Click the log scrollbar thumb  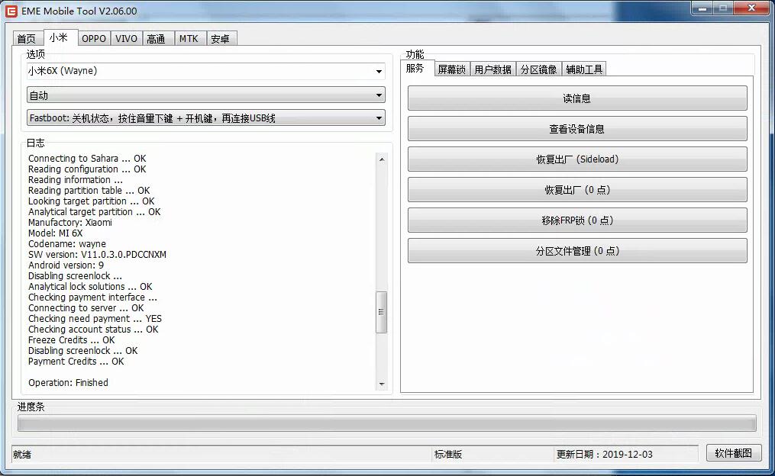(382, 312)
